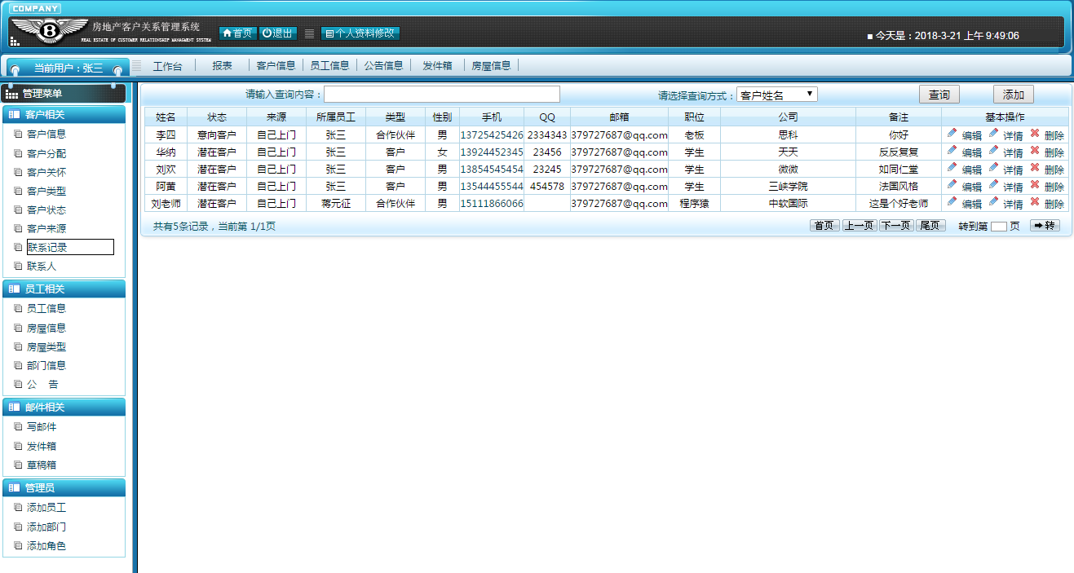Click the 转到第 page number input box
The height and width of the screenshot is (573, 1074).
[x=999, y=227]
